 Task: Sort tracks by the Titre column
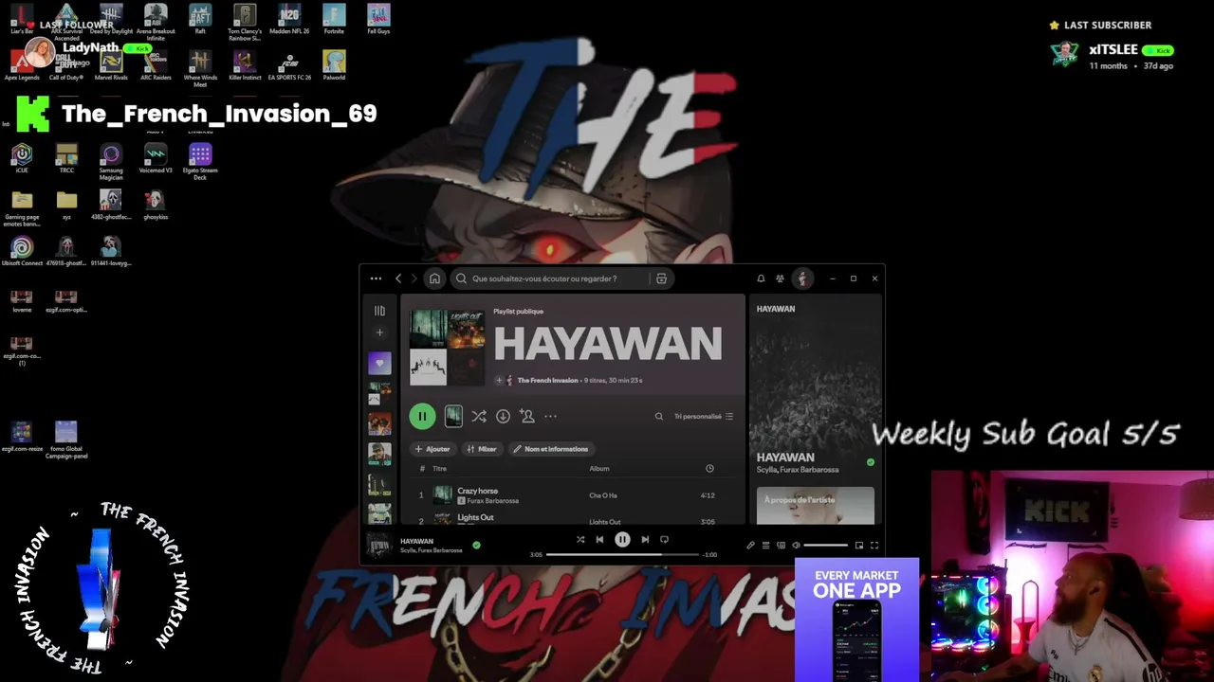439,469
